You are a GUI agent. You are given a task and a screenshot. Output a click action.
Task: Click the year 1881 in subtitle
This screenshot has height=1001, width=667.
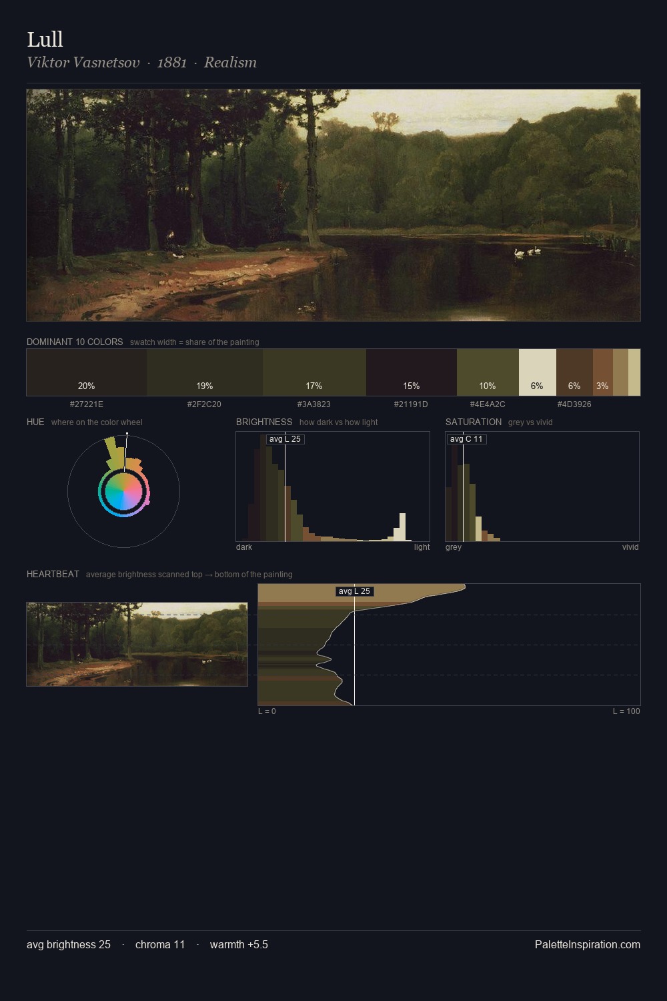171,62
